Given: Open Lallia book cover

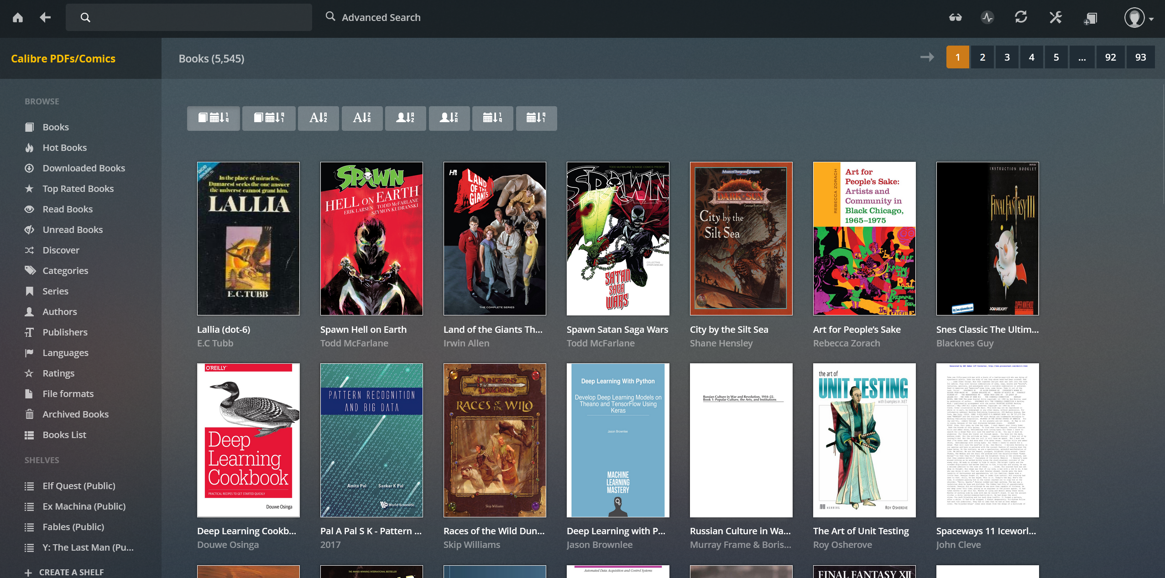Looking at the screenshot, I should [x=248, y=238].
